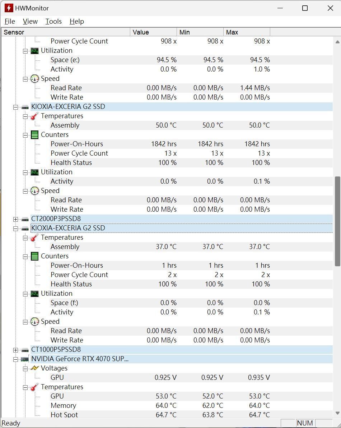The height and width of the screenshot is (428, 341).
Task: Click the green Counters icon above 1842 hrs
Action: (x=34, y=135)
